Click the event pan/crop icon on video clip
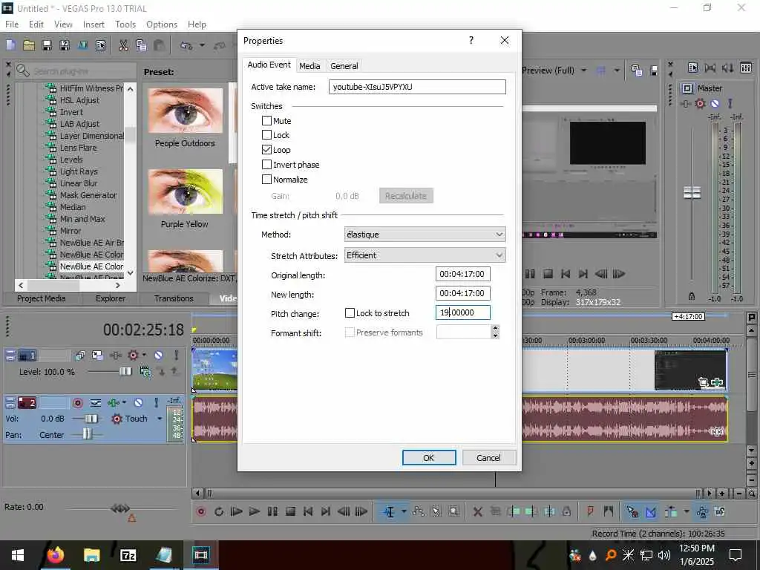 (704, 382)
